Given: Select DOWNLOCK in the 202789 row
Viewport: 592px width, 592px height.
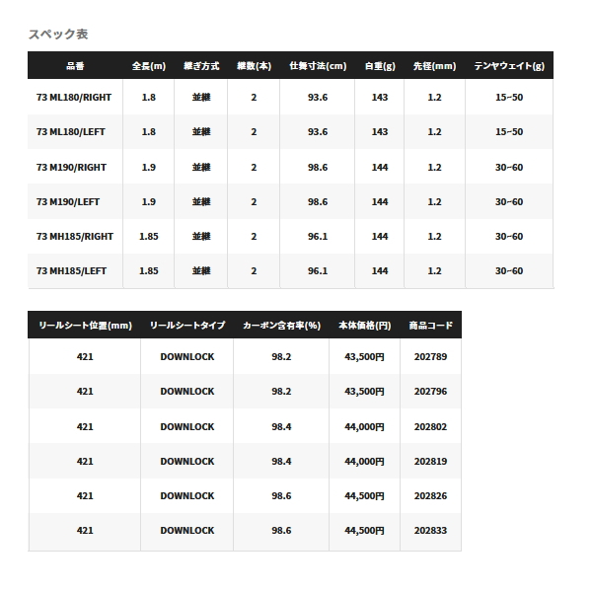Looking at the screenshot, I should click(x=187, y=357).
